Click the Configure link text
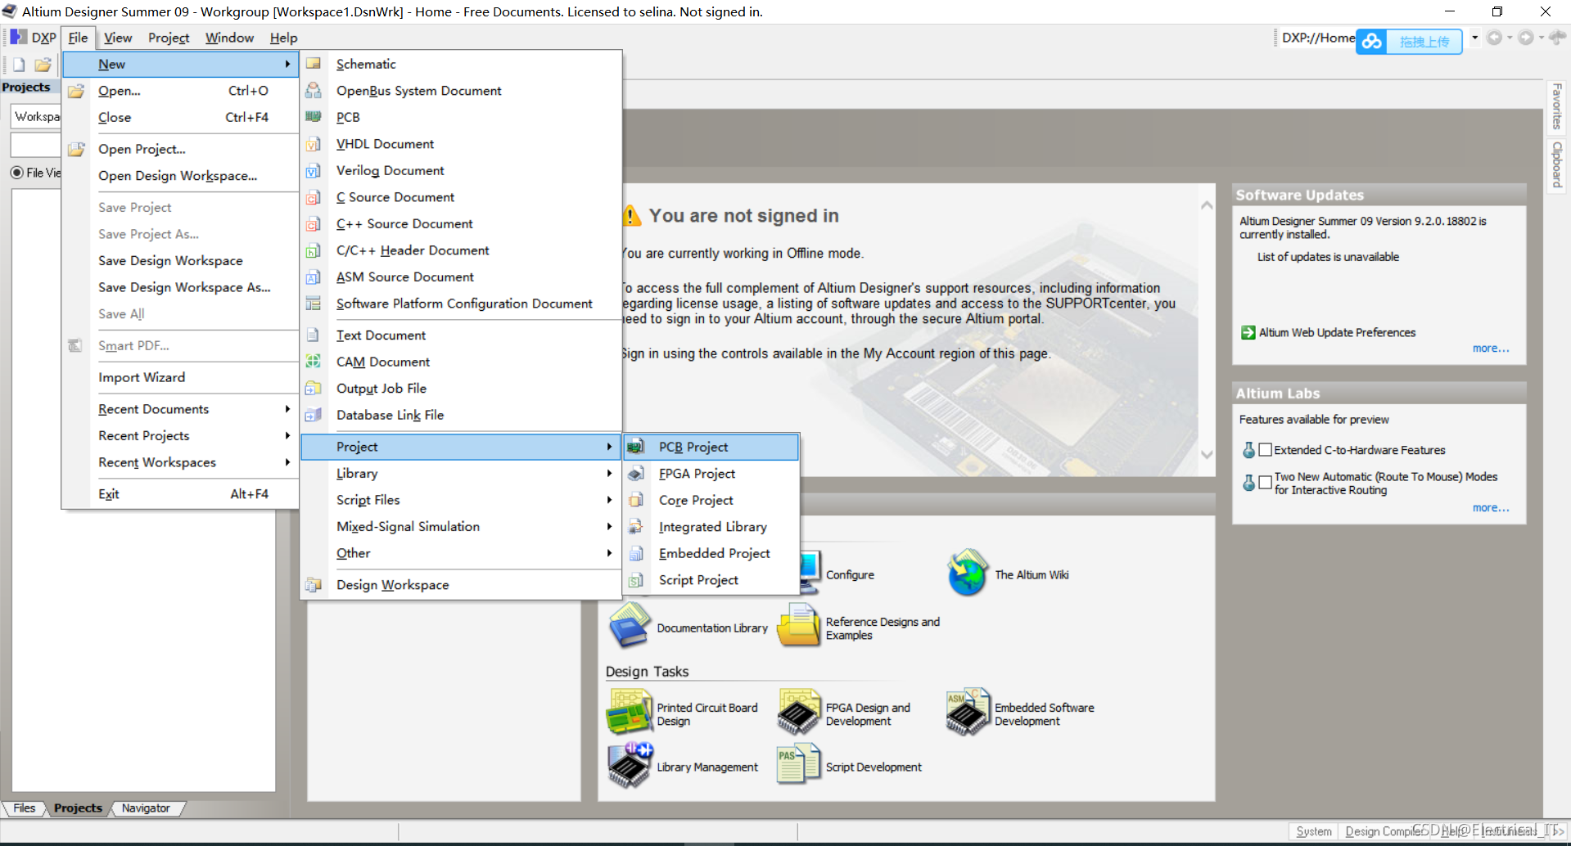Image resolution: width=1571 pixels, height=846 pixels. (x=850, y=575)
